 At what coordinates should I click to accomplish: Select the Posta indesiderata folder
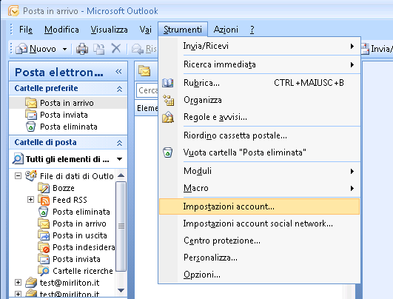[84, 247]
